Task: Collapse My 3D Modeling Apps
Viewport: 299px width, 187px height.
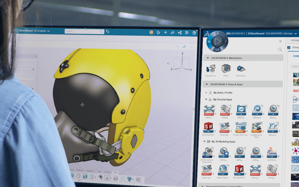Action: 204,141
